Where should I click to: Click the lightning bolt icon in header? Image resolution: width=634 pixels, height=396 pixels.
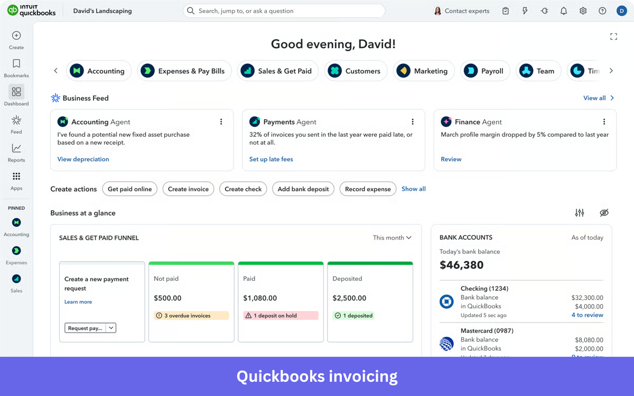click(x=525, y=11)
